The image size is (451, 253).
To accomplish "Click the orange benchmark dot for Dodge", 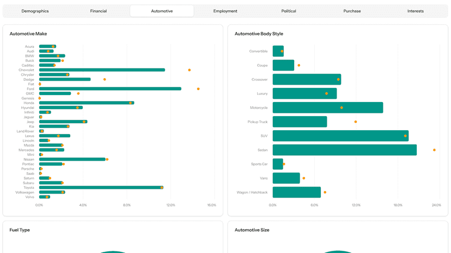I will pyautogui.click(x=105, y=79).
